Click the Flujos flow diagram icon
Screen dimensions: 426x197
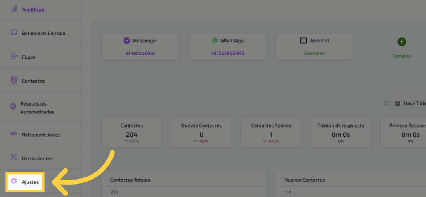[14, 56]
